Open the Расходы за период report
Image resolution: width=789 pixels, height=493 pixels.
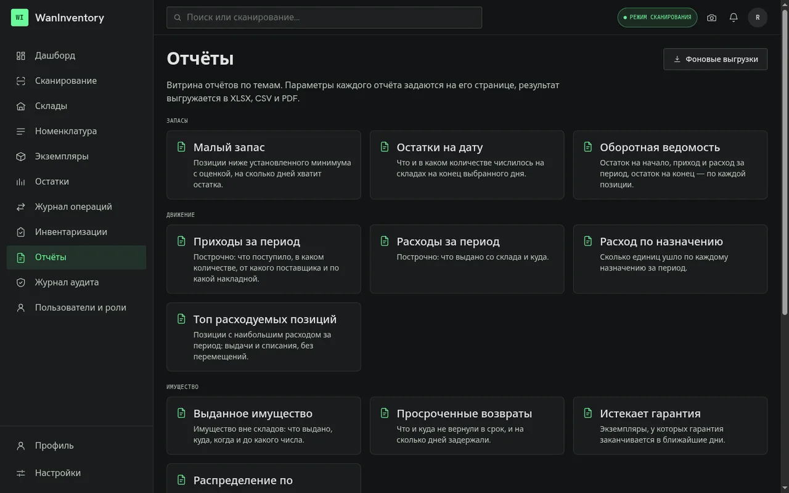point(467,259)
